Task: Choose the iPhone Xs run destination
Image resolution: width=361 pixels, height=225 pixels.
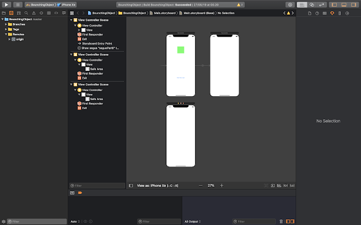Action: click(67, 4)
